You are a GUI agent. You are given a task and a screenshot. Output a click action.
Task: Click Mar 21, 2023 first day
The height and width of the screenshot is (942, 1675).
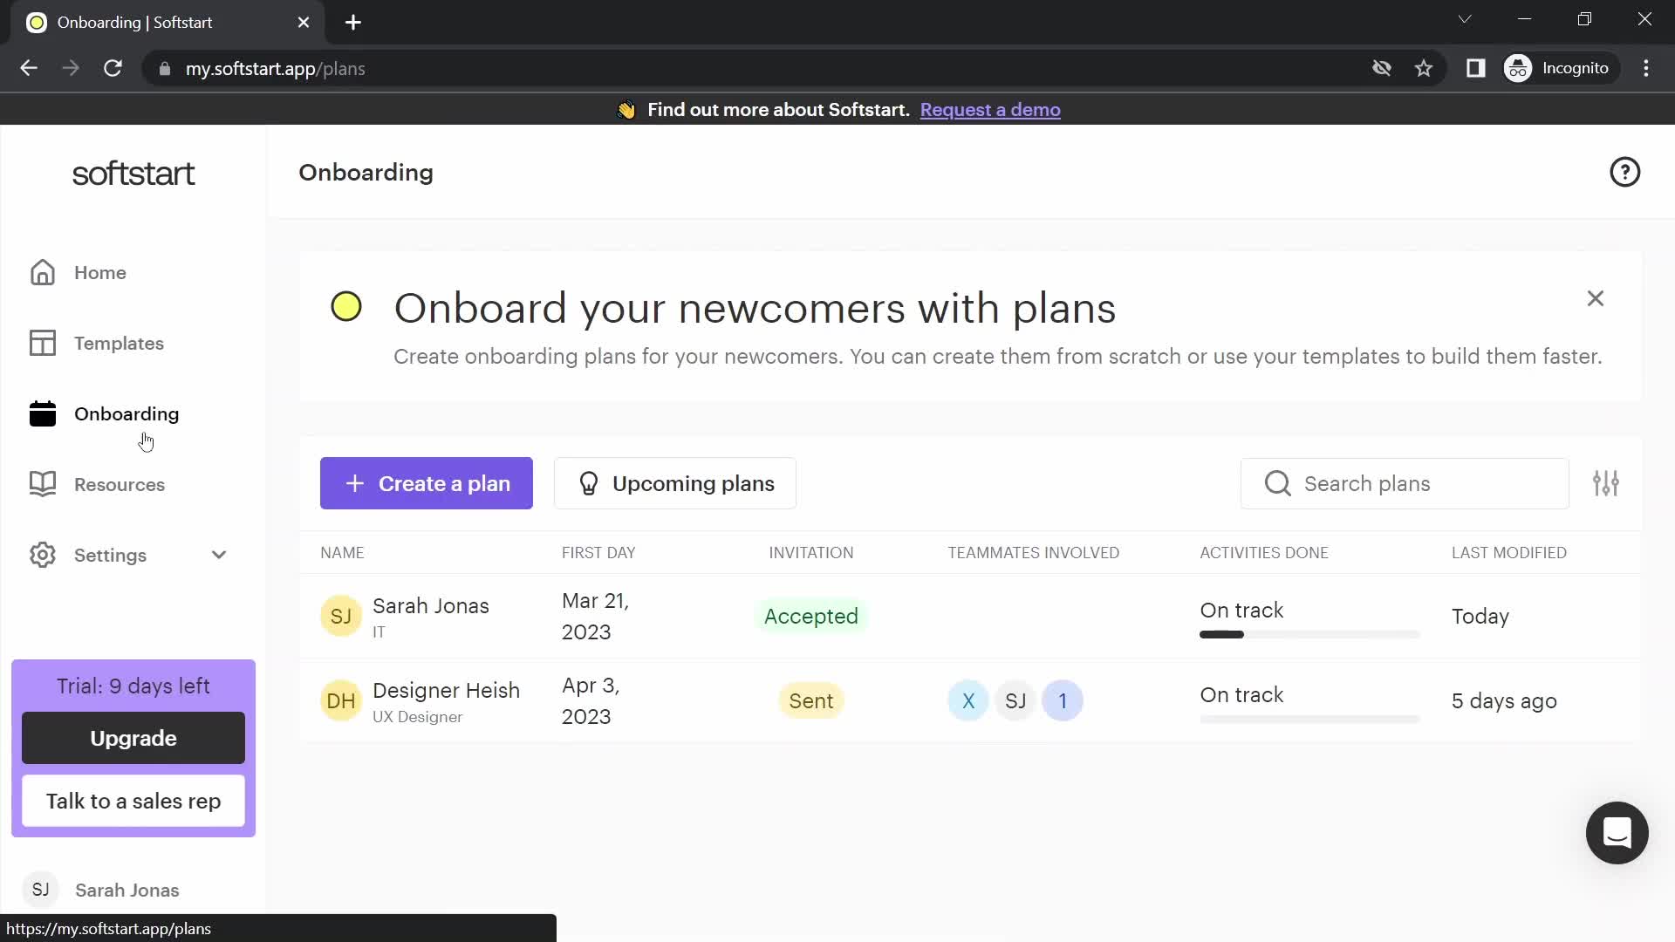[x=596, y=616]
